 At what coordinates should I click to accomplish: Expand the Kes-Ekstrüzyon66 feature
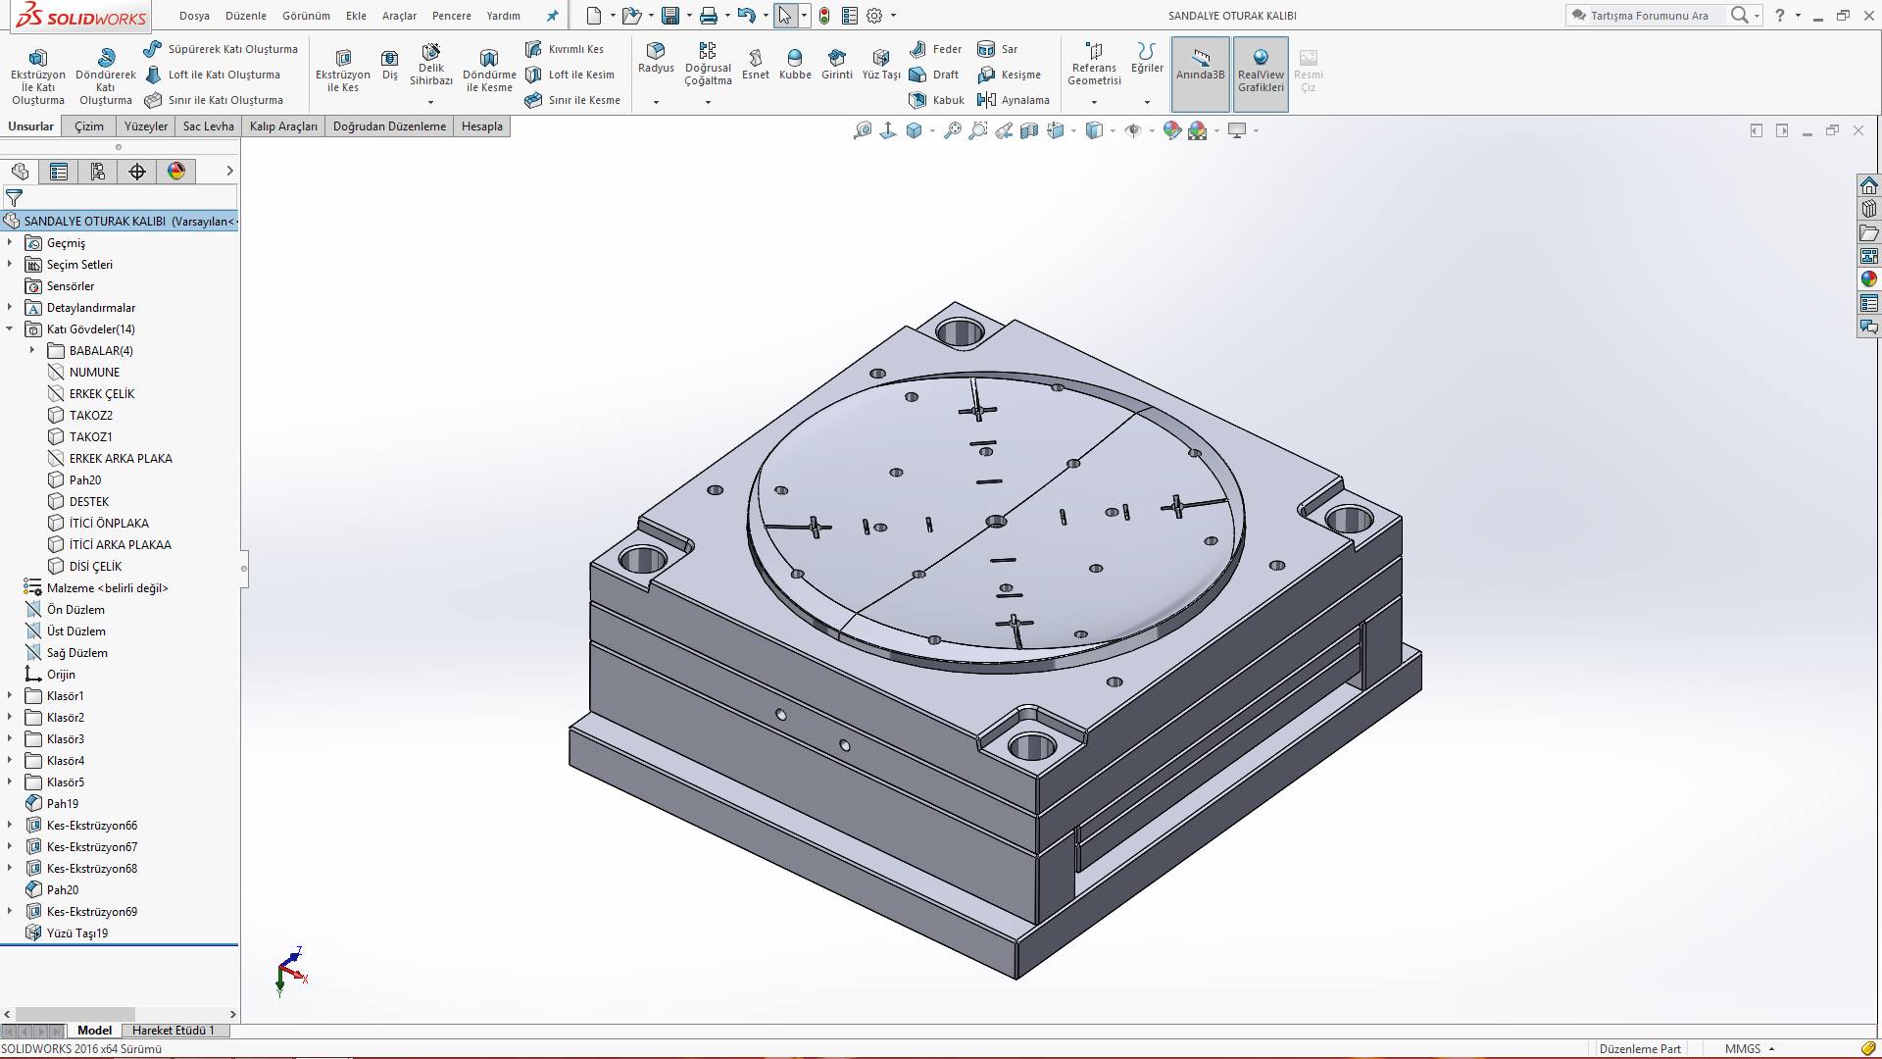coord(10,825)
